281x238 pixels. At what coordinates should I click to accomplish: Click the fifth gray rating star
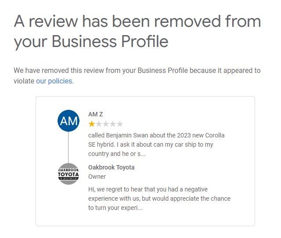click(120, 124)
